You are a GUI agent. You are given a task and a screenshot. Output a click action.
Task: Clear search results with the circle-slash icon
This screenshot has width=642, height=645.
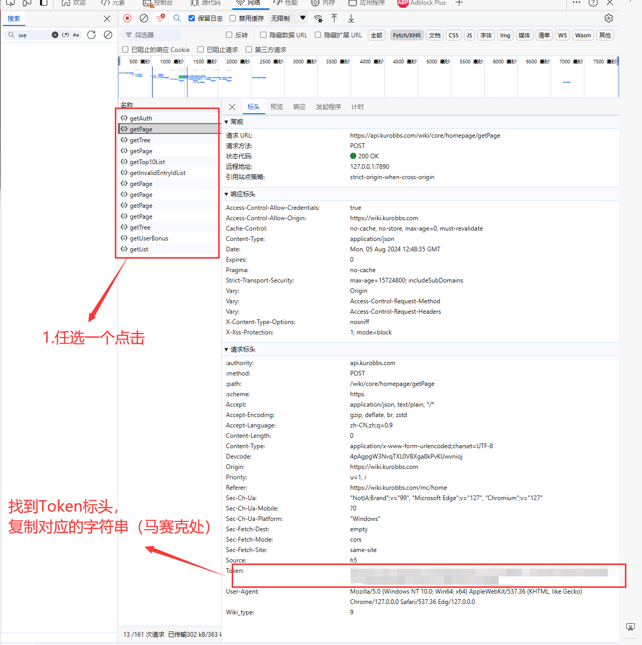coord(108,35)
